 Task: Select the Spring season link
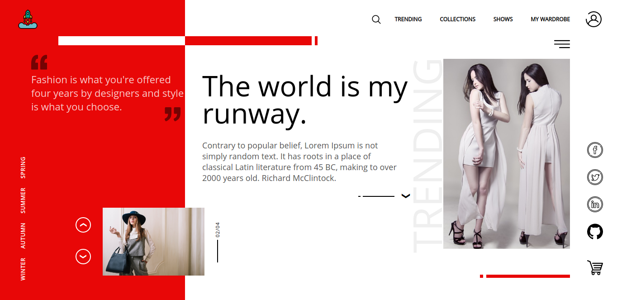click(x=23, y=167)
